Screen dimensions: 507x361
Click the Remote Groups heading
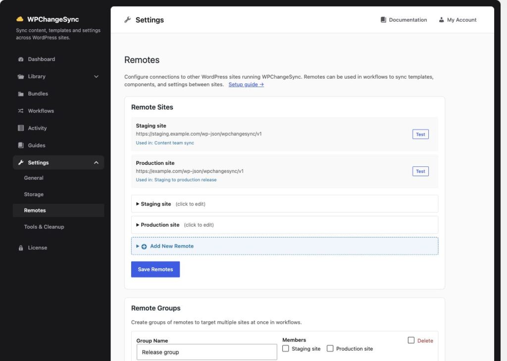coord(156,308)
